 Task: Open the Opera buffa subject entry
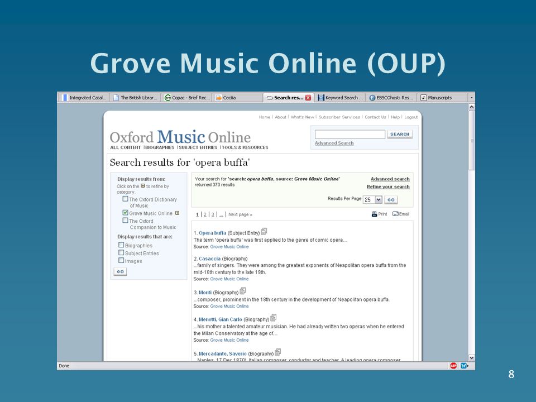coord(212,233)
